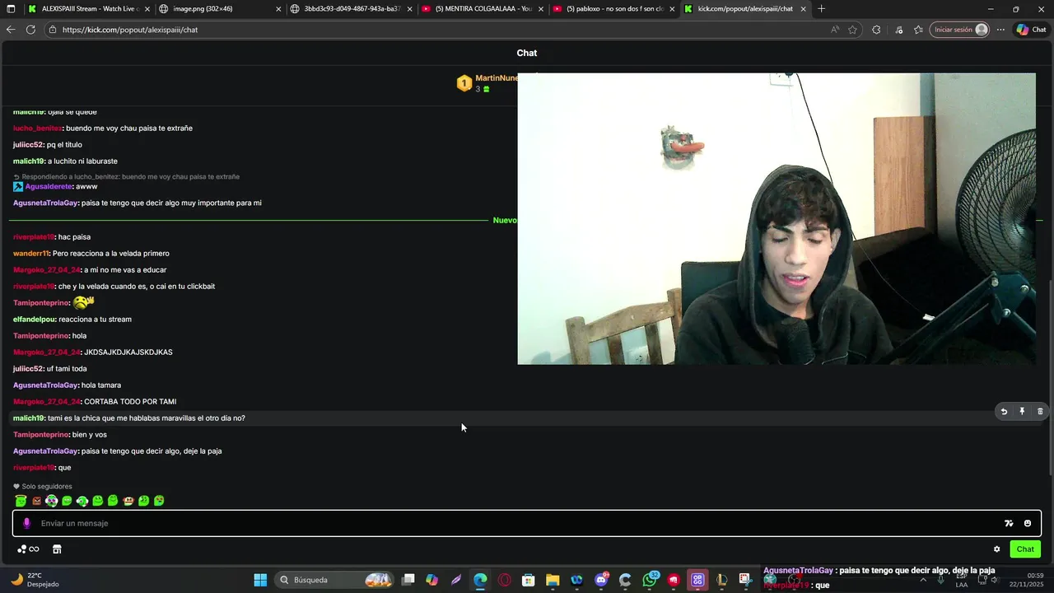Close the ALEXISPAIII Stream tab
1054x593 pixels.
point(147,9)
